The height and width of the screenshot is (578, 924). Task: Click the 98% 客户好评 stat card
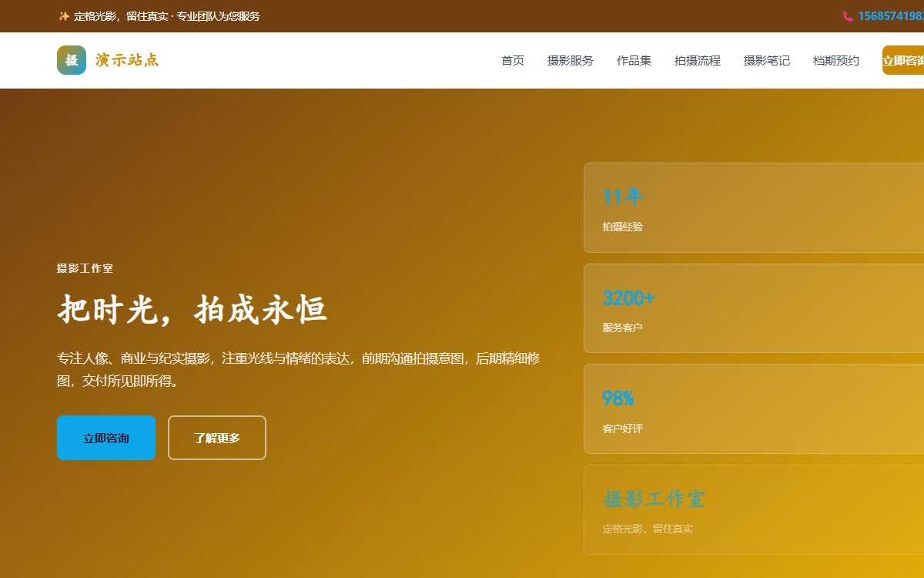click(x=754, y=408)
